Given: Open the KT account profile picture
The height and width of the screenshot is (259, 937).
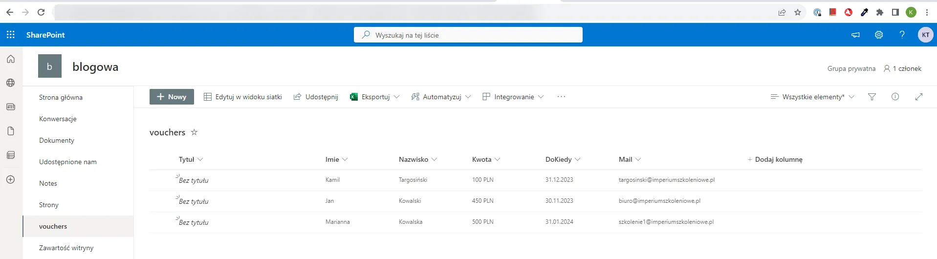Looking at the screenshot, I should pyautogui.click(x=925, y=35).
